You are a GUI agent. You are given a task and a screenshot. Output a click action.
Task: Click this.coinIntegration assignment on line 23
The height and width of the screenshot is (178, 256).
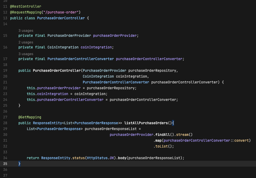[48, 94]
